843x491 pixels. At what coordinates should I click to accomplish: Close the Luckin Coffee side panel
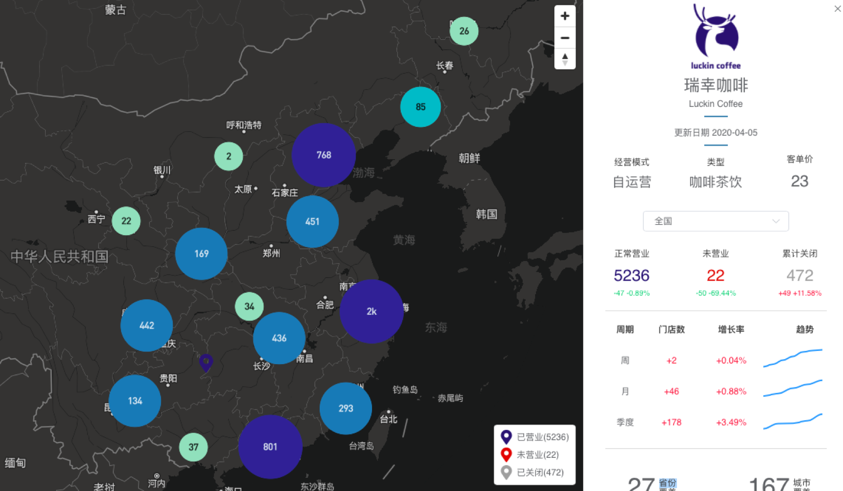click(837, 9)
